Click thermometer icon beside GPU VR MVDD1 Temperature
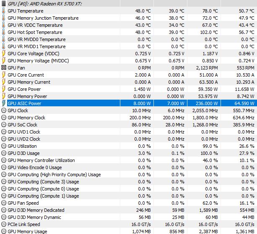 4,46
